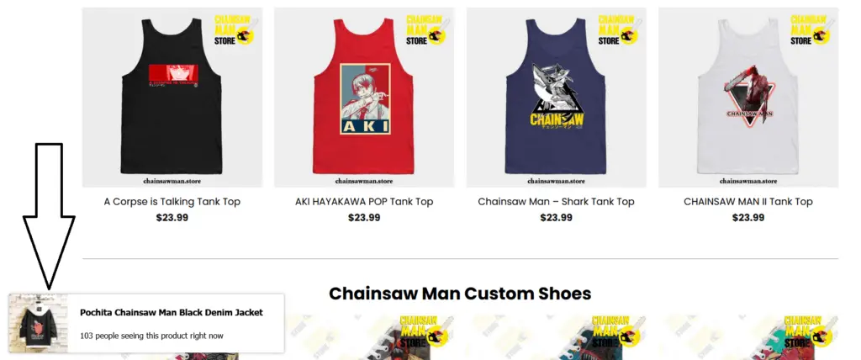Click the 103 people seeing this product text

[x=151, y=336]
